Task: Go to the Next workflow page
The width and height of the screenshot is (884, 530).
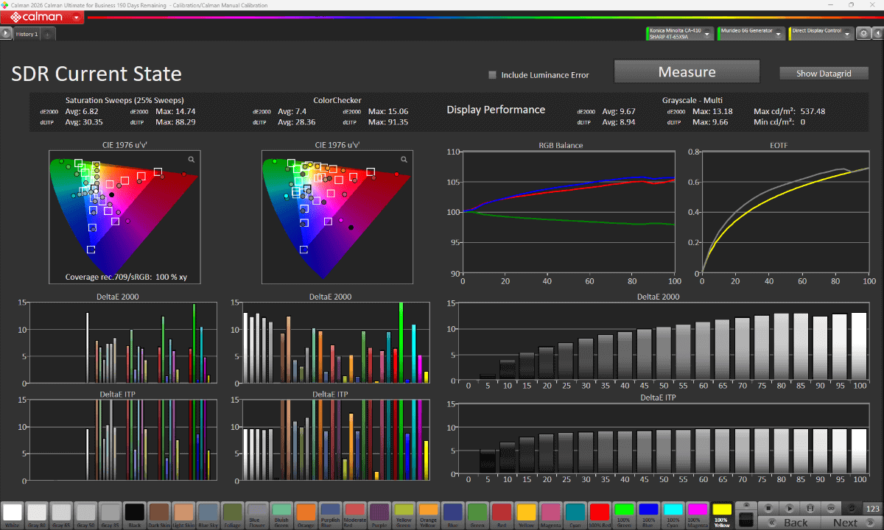Action: click(852, 523)
